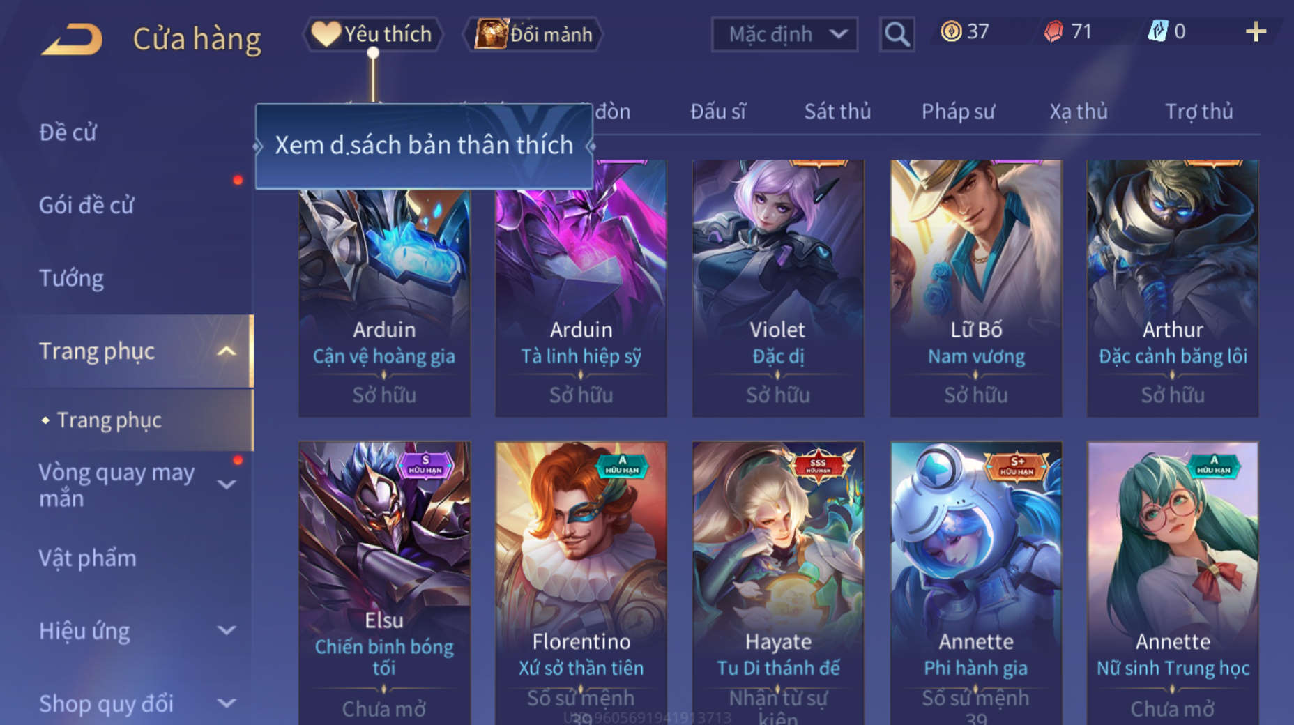Click the red ruby currency icon
Viewport: 1294px width, 725px height.
pyautogui.click(x=1053, y=31)
